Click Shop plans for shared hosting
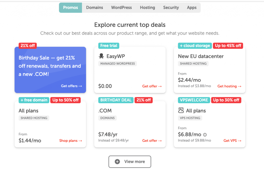This screenshot has height=175, width=264. (x=71, y=141)
